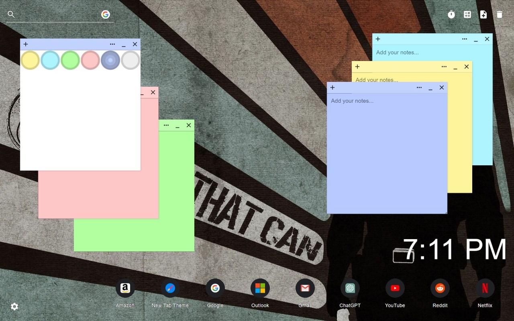514x321 pixels.
Task: Click the 7:11 PM clock display
Action: pyautogui.click(x=455, y=250)
